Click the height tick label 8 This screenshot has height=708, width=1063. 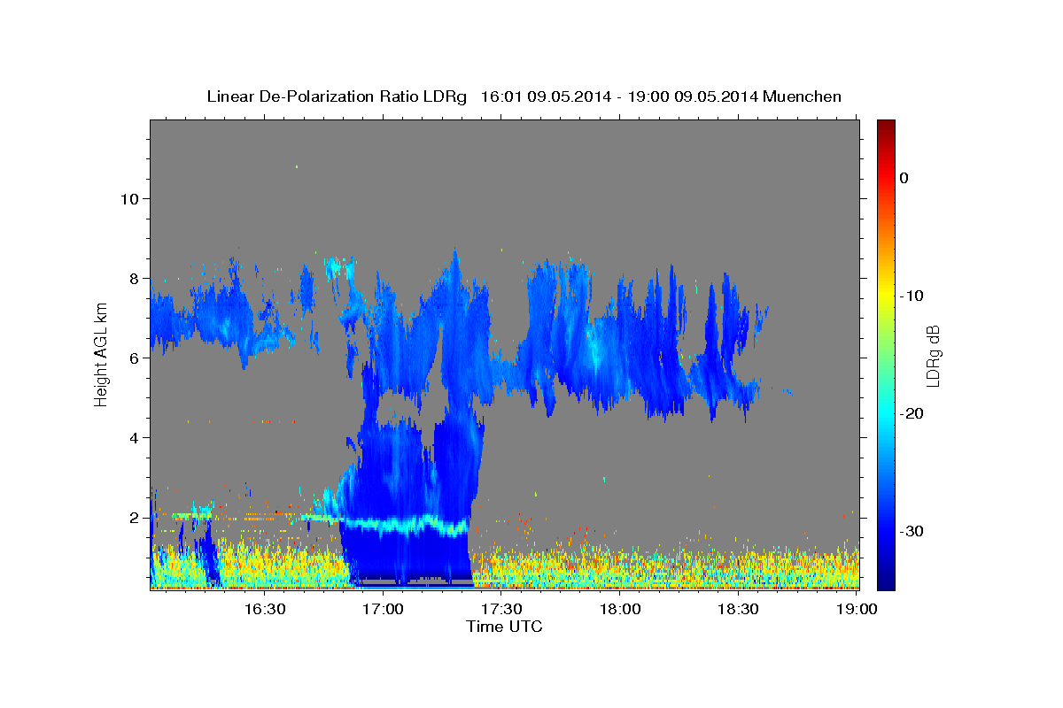136,278
